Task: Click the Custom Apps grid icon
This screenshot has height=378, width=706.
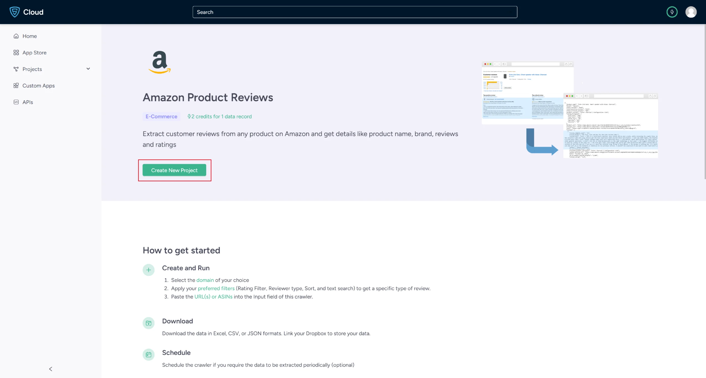Action: pyautogui.click(x=16, y=86)
